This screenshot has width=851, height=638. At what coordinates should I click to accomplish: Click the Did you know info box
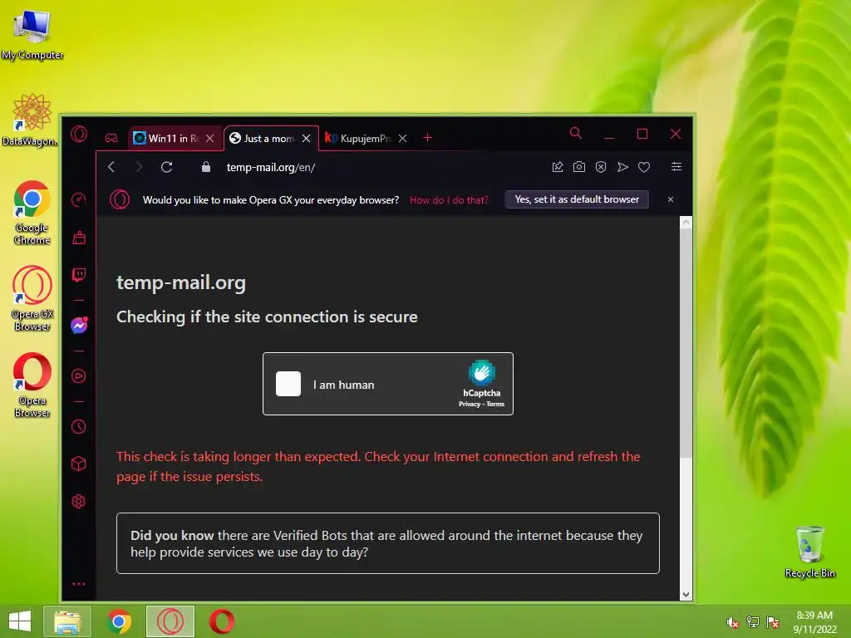coord(388,543)
